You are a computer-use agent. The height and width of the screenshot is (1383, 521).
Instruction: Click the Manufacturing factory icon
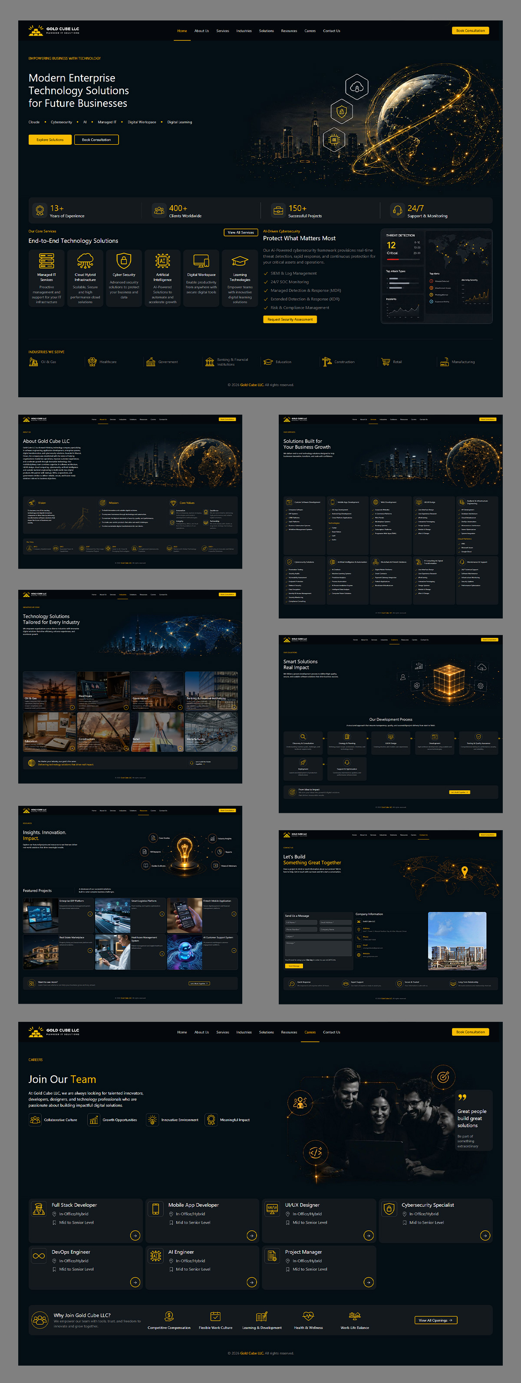click(x=444, y=362)
